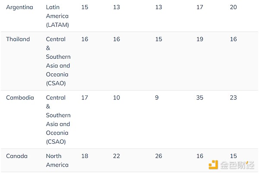Select the value 23 in Cambodia row
The height and width of the screenshot is (174, 259).
click(x=233, y=98)
